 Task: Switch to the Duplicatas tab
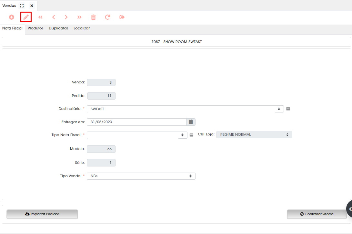click(59, 28)
